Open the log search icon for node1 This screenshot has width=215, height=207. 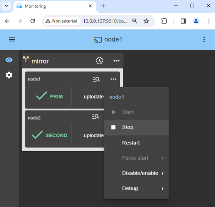point(96,79)
